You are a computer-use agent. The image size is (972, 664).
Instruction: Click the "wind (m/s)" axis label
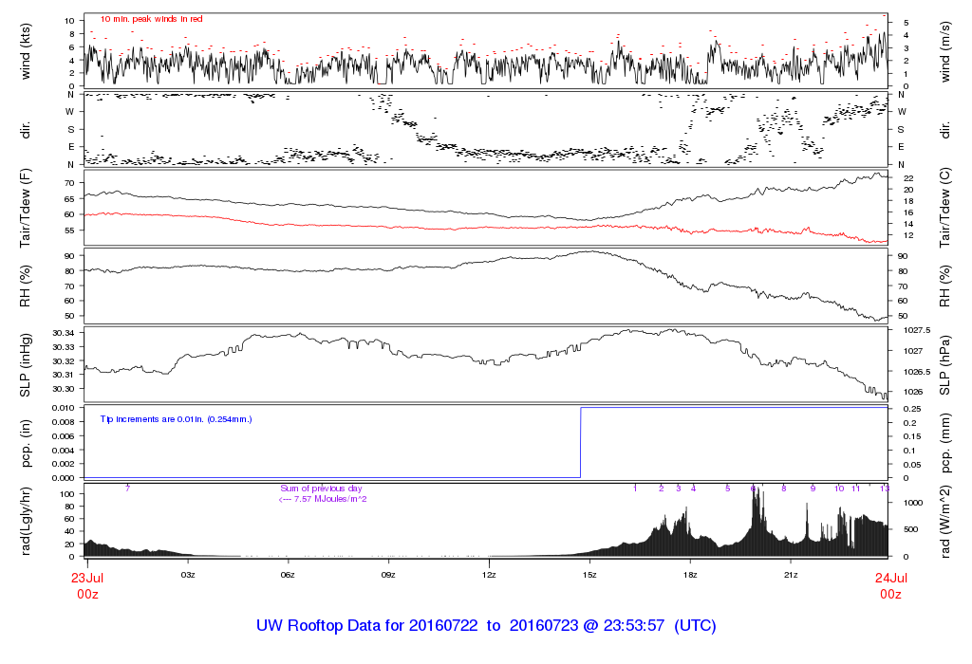click(x=944, y=51)
